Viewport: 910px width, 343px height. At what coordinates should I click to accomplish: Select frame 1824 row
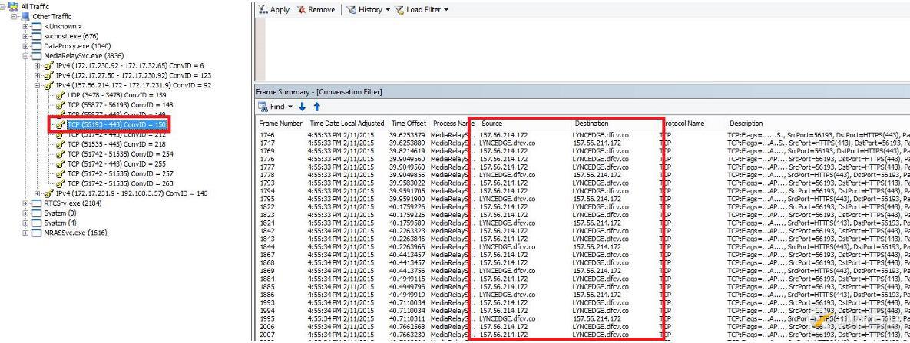[584, 223]
